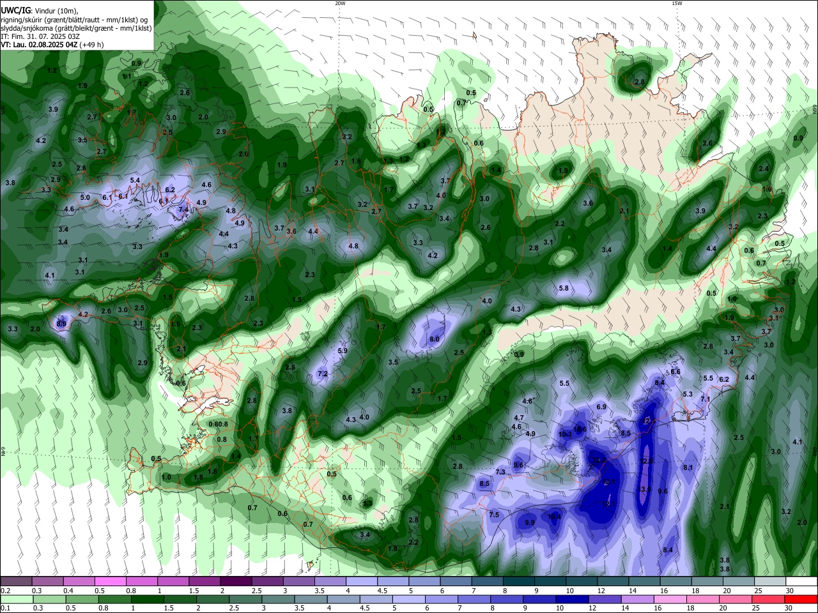818x613 pixels.
Task: Click the 6.6 precipitation value
Action: point(676,372)
